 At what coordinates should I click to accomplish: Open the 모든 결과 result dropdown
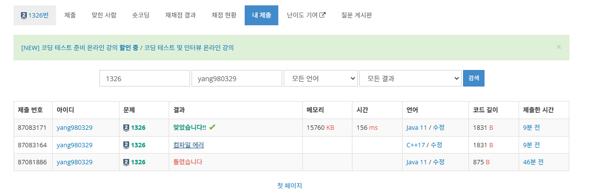pyautogui.click(x=410, y=78)
